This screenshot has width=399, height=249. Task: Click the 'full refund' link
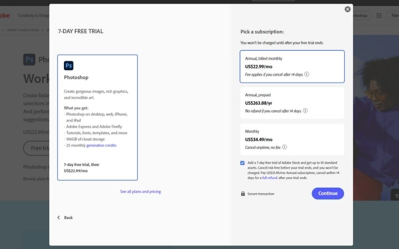coord(270,178)
